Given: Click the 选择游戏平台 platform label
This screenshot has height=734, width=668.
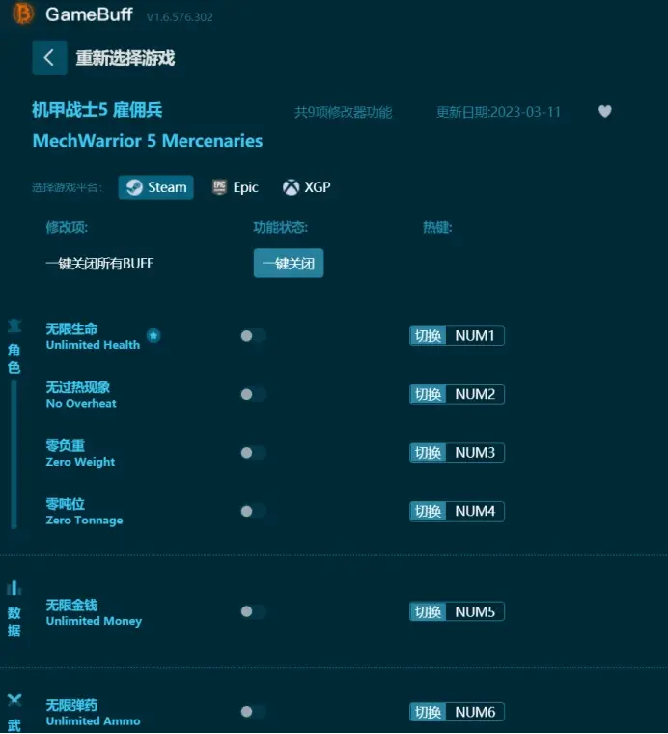Looking at the screenshot, I should point(68,187).
